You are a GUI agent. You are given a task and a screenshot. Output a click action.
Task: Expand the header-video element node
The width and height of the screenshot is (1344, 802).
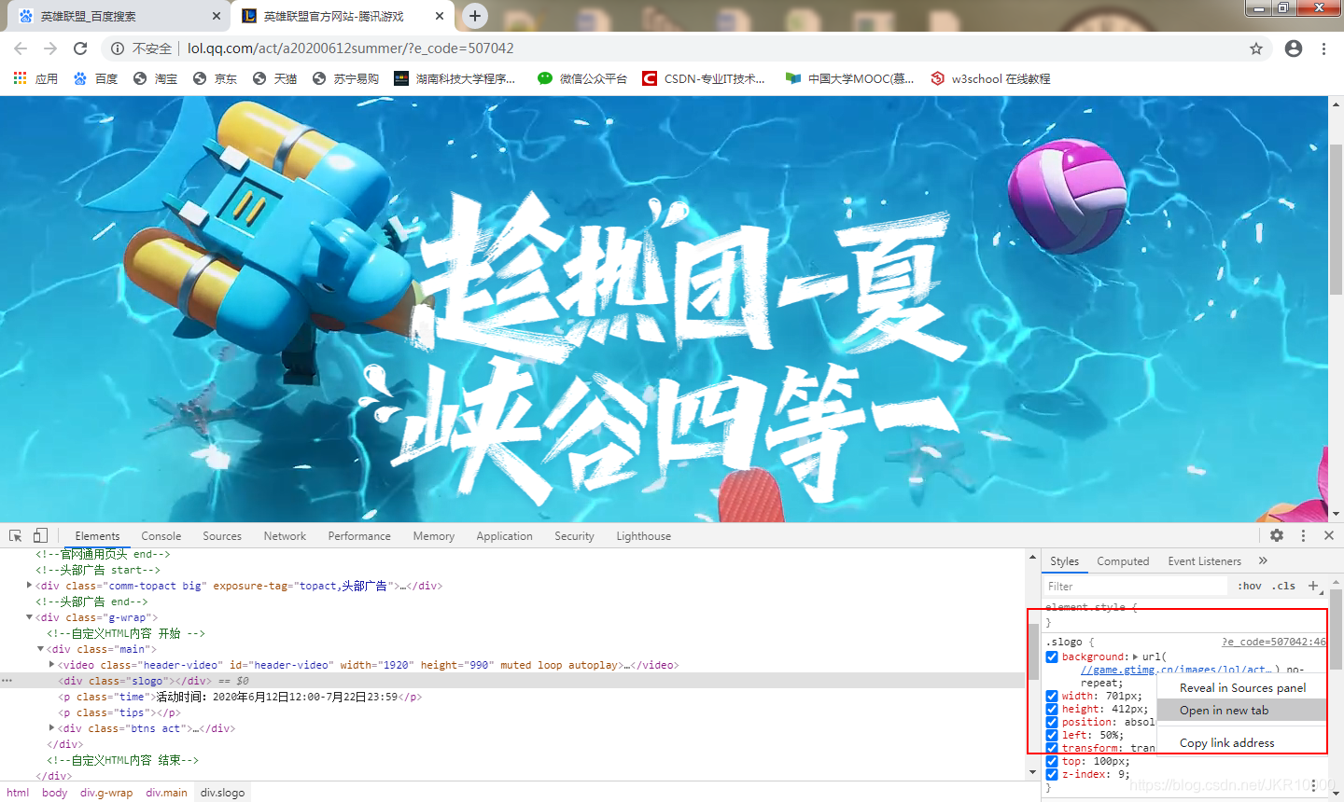pyautogui.click(x=51, y=665)
